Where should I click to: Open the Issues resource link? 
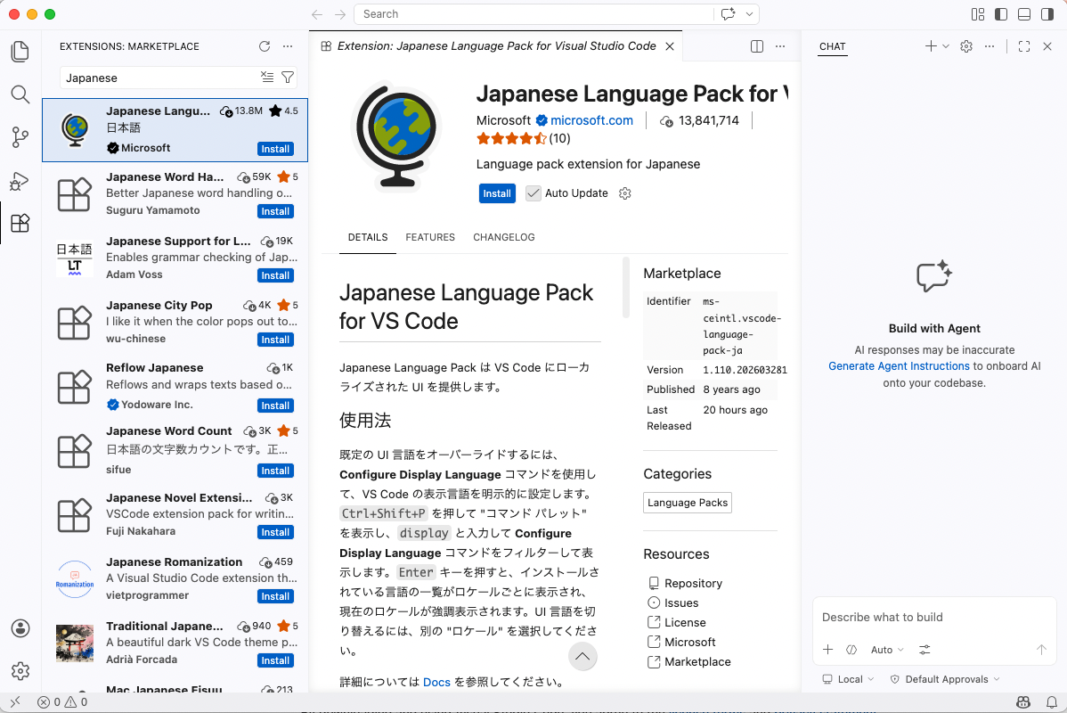pos(680,602)
